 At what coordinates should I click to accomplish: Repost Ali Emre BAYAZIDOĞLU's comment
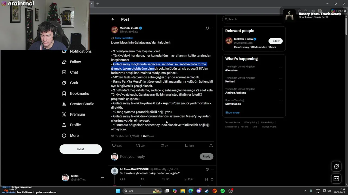142,179
